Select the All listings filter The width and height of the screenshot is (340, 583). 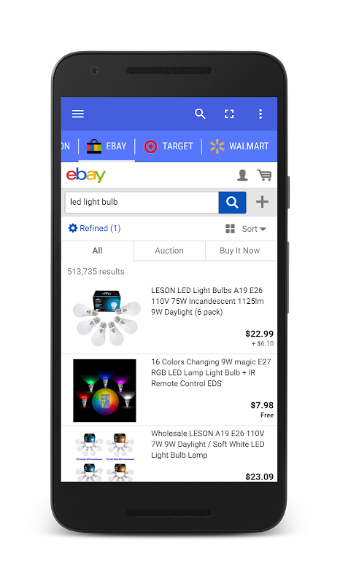[97, 251]
